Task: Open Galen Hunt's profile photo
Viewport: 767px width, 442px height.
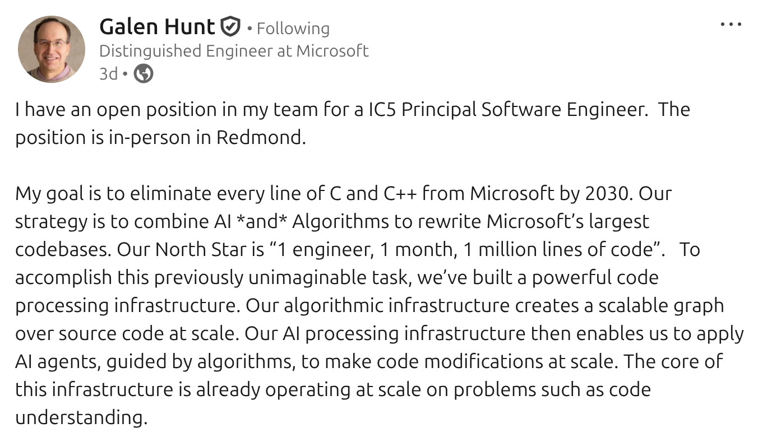Action: (50, 44)
